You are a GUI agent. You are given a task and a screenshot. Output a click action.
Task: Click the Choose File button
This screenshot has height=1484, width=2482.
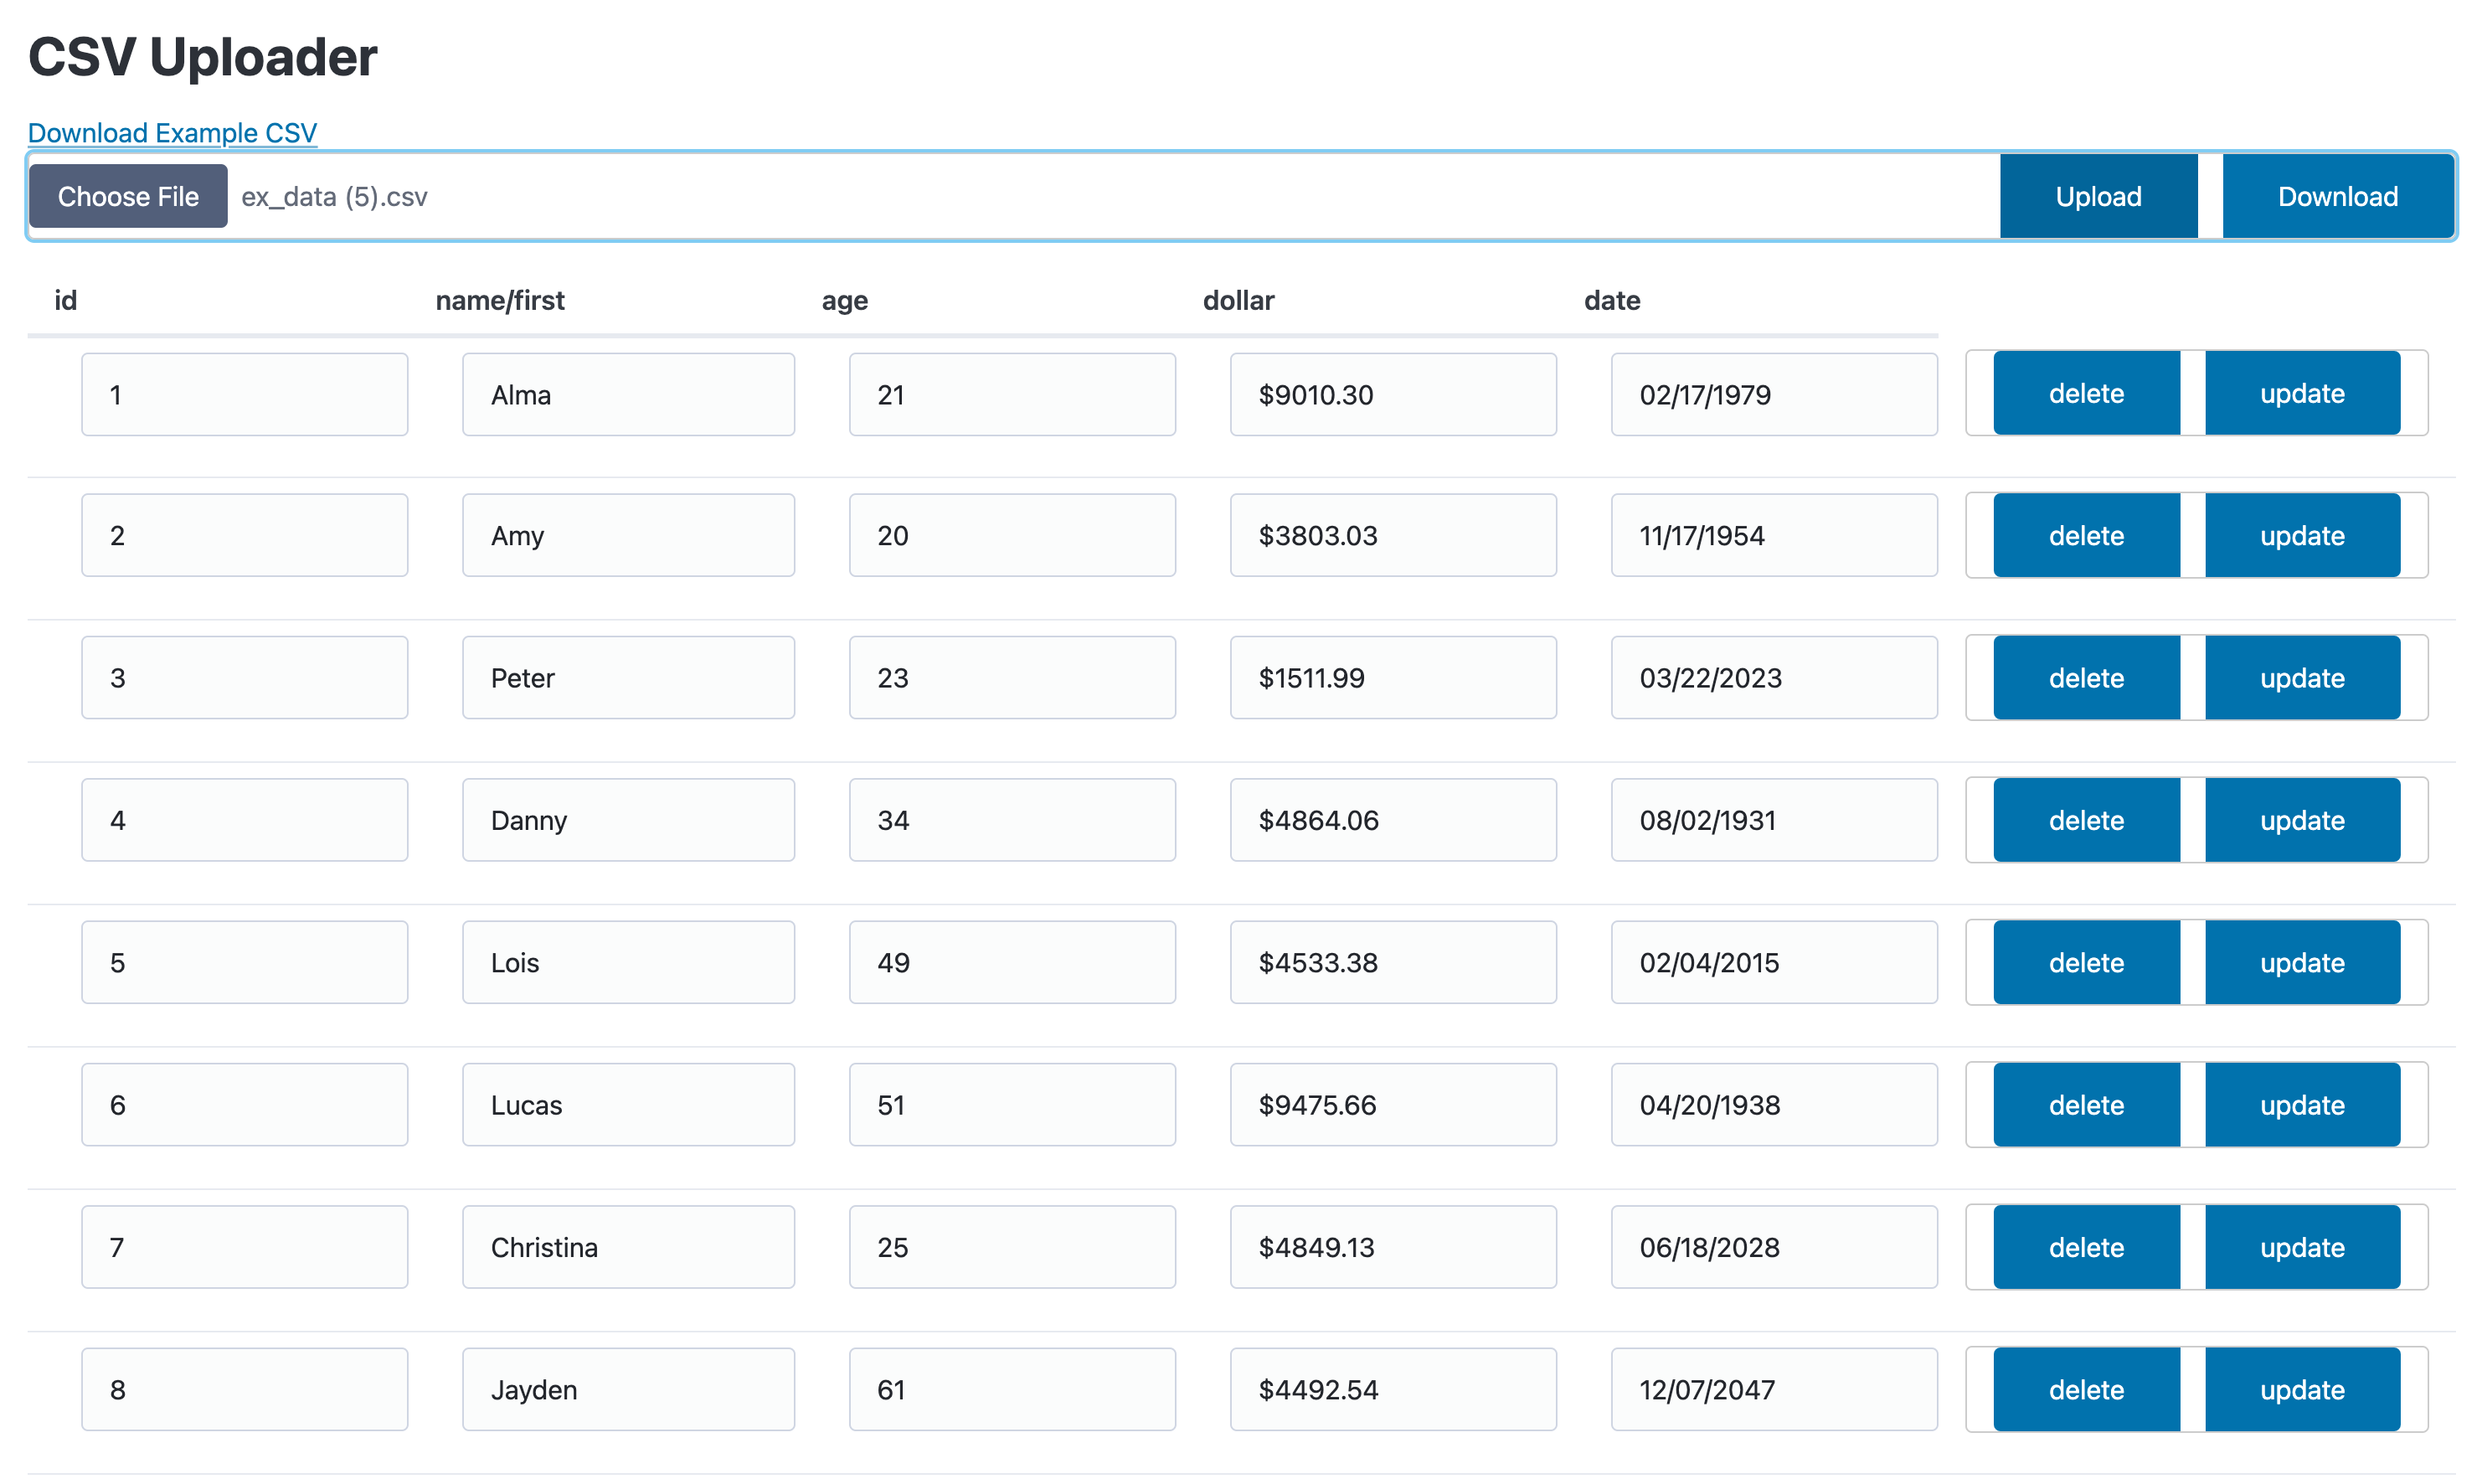tap(128, 196)
